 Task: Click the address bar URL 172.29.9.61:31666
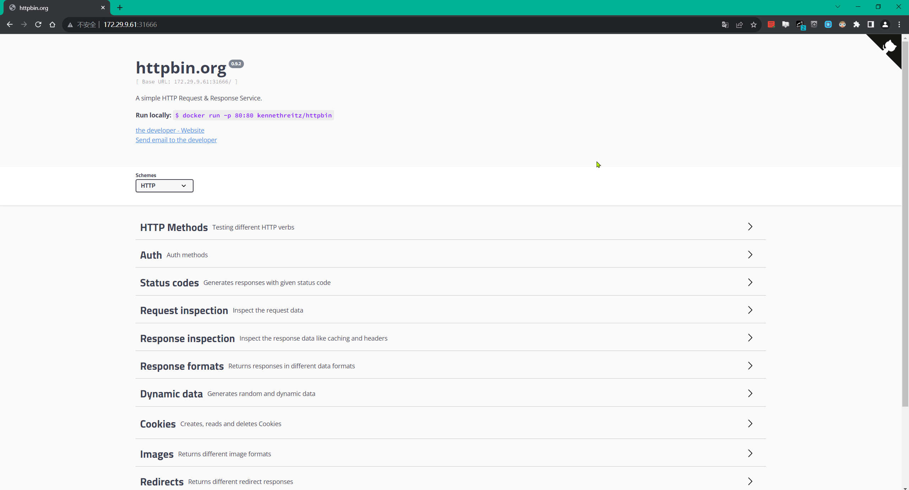coord(130,24)
